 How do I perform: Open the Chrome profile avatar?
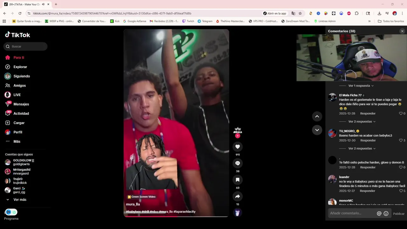click(395, 13)
